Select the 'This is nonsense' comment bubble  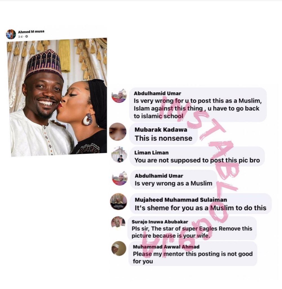163,134
